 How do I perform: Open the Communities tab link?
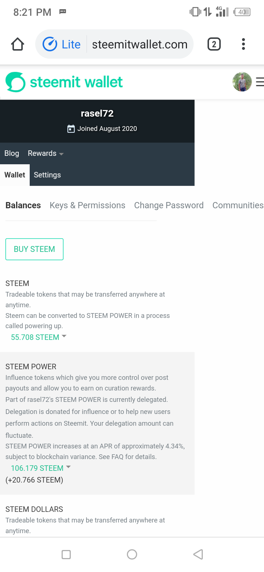coord(238,205)
